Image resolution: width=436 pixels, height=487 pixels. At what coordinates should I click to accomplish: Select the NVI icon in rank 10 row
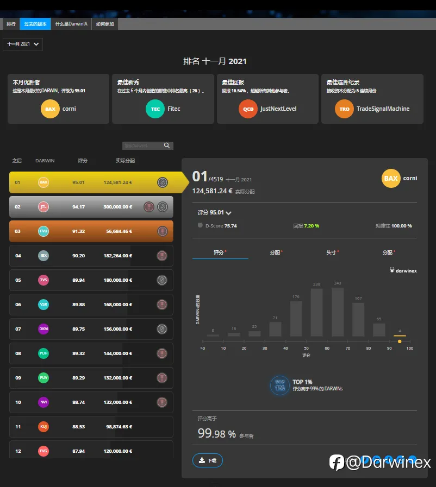pos(43,402)
